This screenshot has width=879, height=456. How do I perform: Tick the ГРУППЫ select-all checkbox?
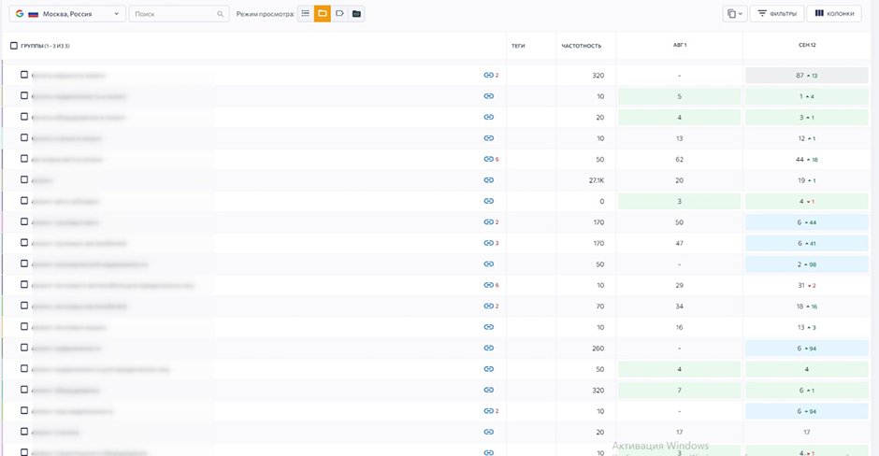14,46
